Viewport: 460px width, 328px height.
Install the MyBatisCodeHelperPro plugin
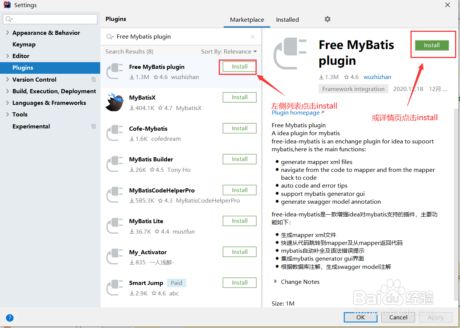click(239, 190)
